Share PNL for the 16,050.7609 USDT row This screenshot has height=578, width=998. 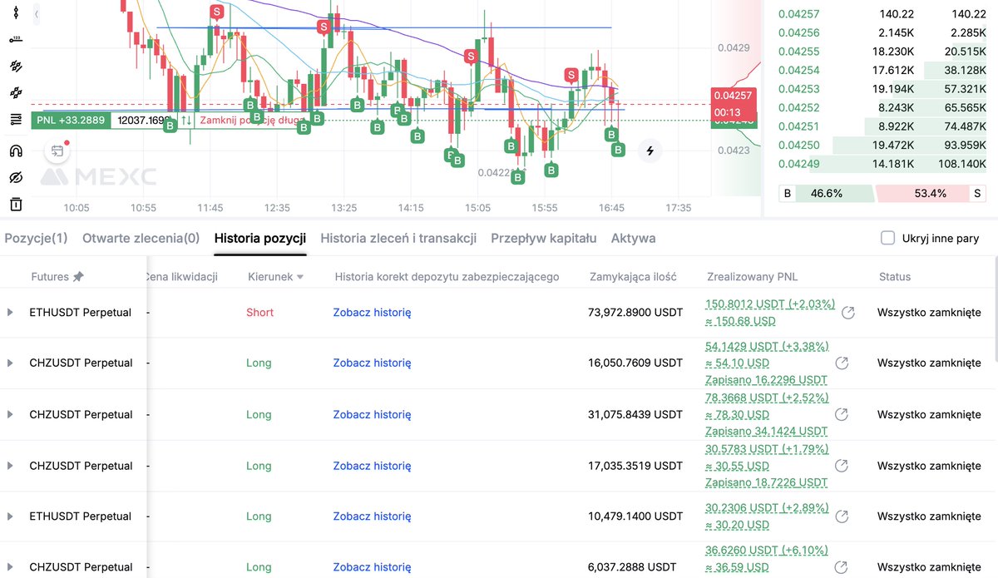[842, 363]
